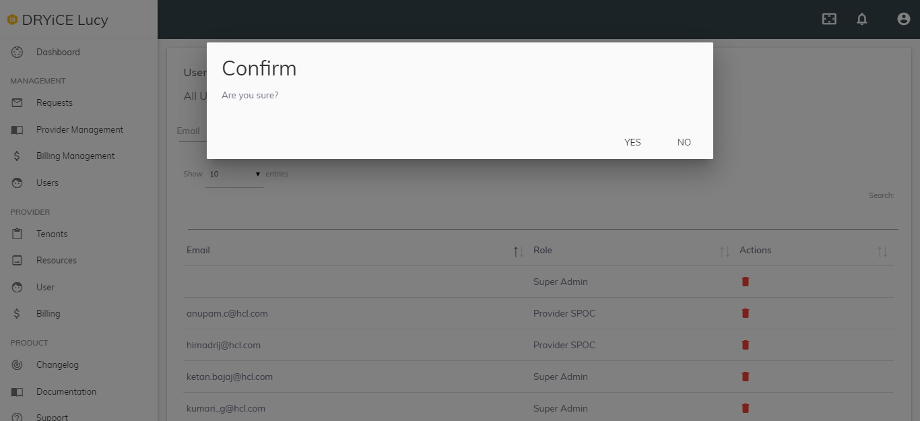
Task: Delete the kumari_g@hcl.com user entry
Action: [x=746, y=408]
